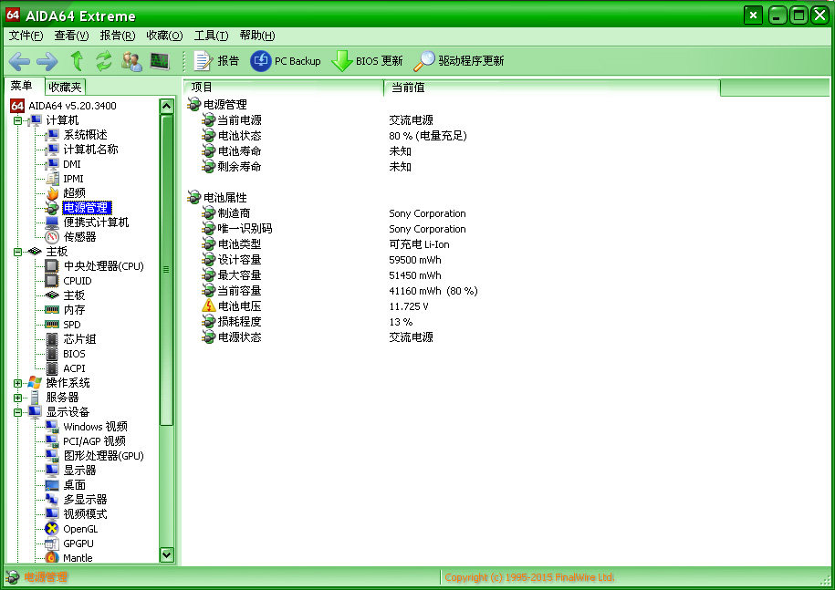Click the forward navigation arrow
This screenshot has height=590, width=835.
click(47, 61)
